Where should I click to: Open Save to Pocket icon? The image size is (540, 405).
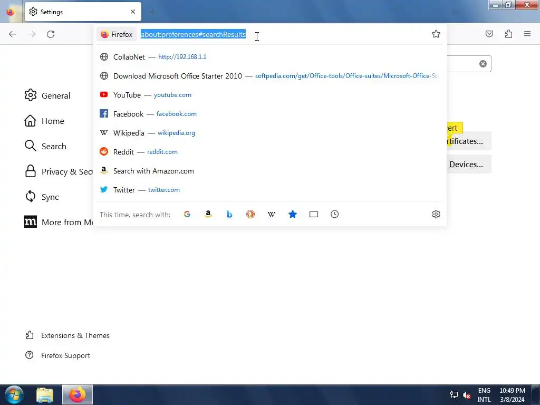tap(489, 34)
